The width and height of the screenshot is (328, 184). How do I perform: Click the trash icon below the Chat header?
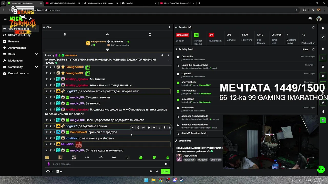pyautogui.click(x=65, y=34)
